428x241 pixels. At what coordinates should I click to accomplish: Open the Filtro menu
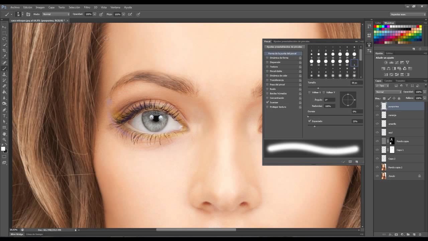87,7
